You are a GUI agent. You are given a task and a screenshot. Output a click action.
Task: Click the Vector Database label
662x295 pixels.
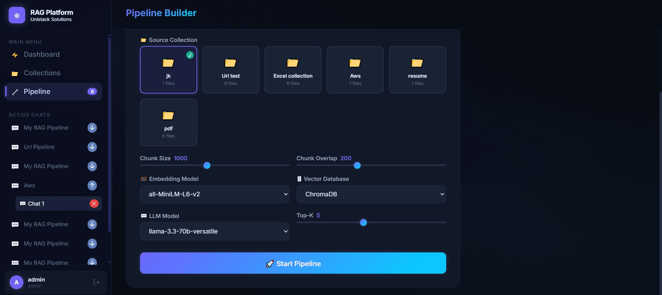coord(326,179)
